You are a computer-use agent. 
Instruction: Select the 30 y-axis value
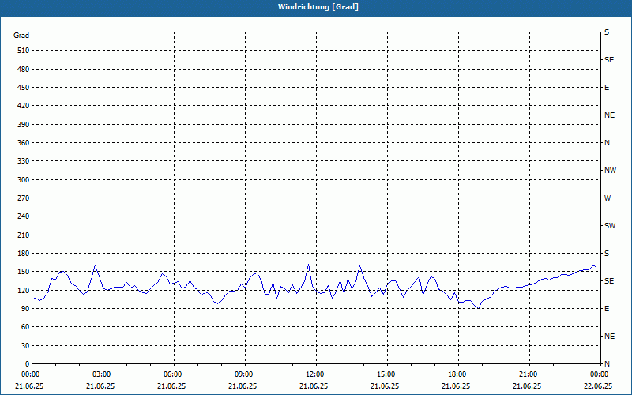(25, 346)
